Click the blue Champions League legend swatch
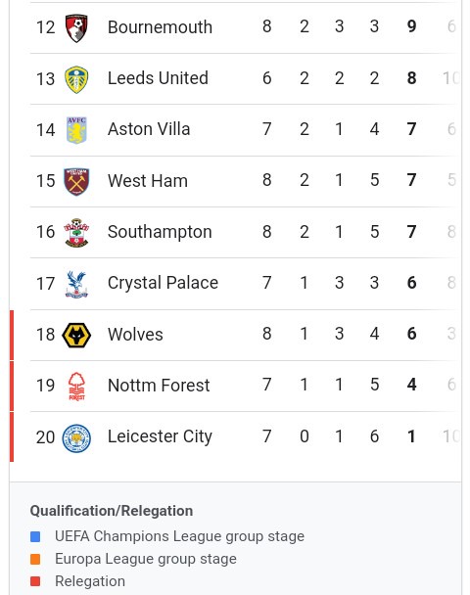Viewport: 470px width, 595px height. point(35,536)
